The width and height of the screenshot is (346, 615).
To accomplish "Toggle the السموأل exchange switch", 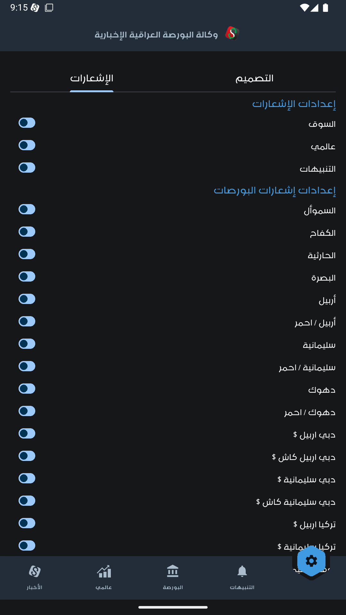I will pyautogui.click(x=27, y=209).
